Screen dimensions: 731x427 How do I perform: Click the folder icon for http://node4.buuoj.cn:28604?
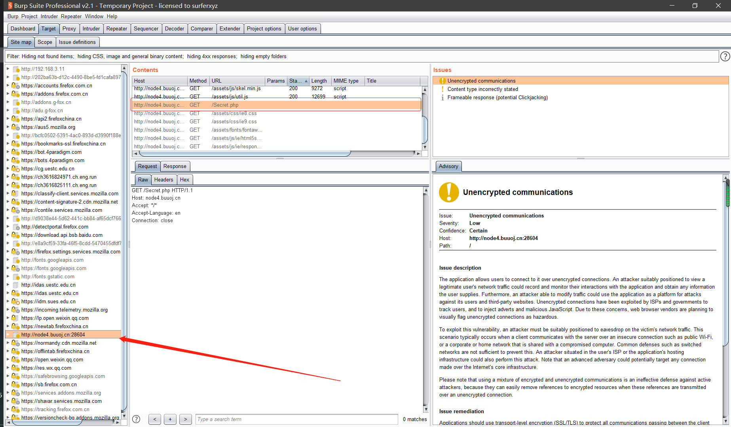16,334
